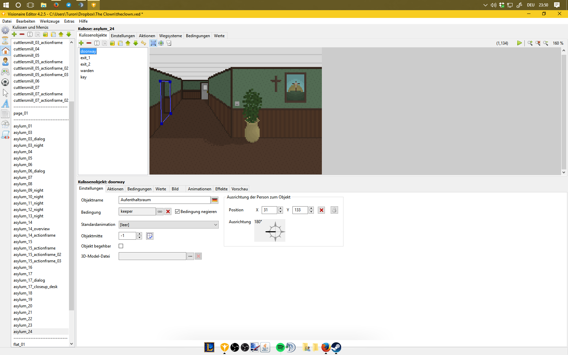Select the exit_1 scene object

pos(85,58)
